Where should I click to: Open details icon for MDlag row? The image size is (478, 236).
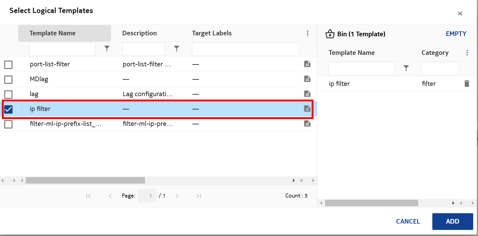(307, 79)
